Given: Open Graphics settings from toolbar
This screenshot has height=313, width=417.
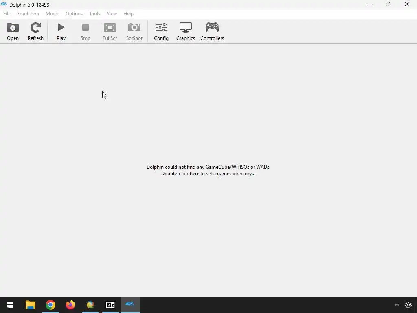Looking at the screenshot, I should tap(186, 32).
